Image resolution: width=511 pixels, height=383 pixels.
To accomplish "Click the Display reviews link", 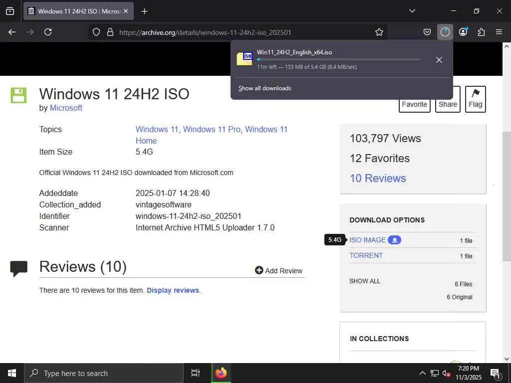I will tap(173, 290).
